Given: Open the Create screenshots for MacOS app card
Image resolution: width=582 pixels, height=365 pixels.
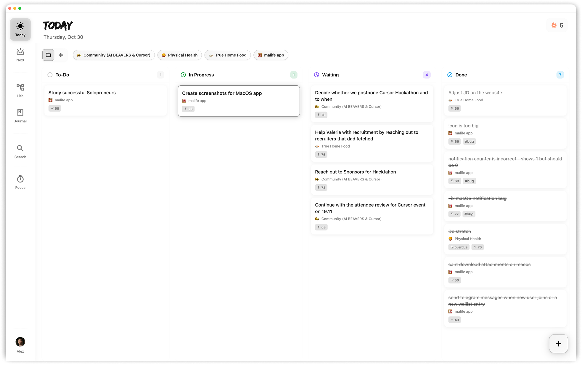Looking at the screenshot, I should pos(239,101).
